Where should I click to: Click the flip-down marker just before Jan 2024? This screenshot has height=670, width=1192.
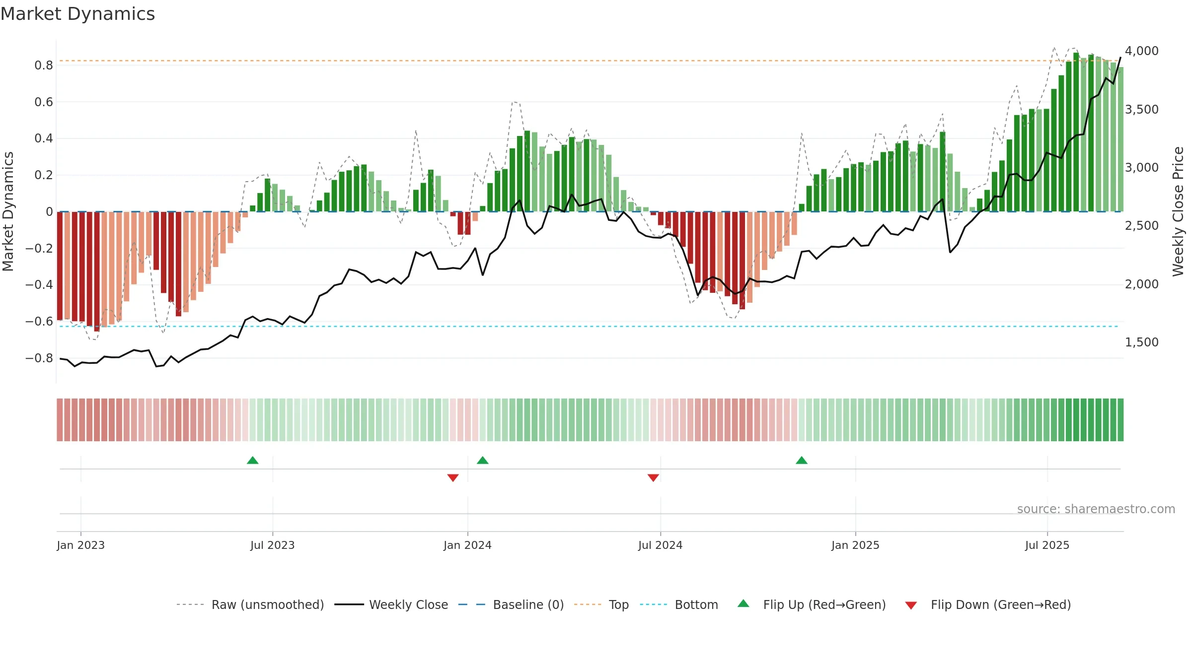point(453,477)
